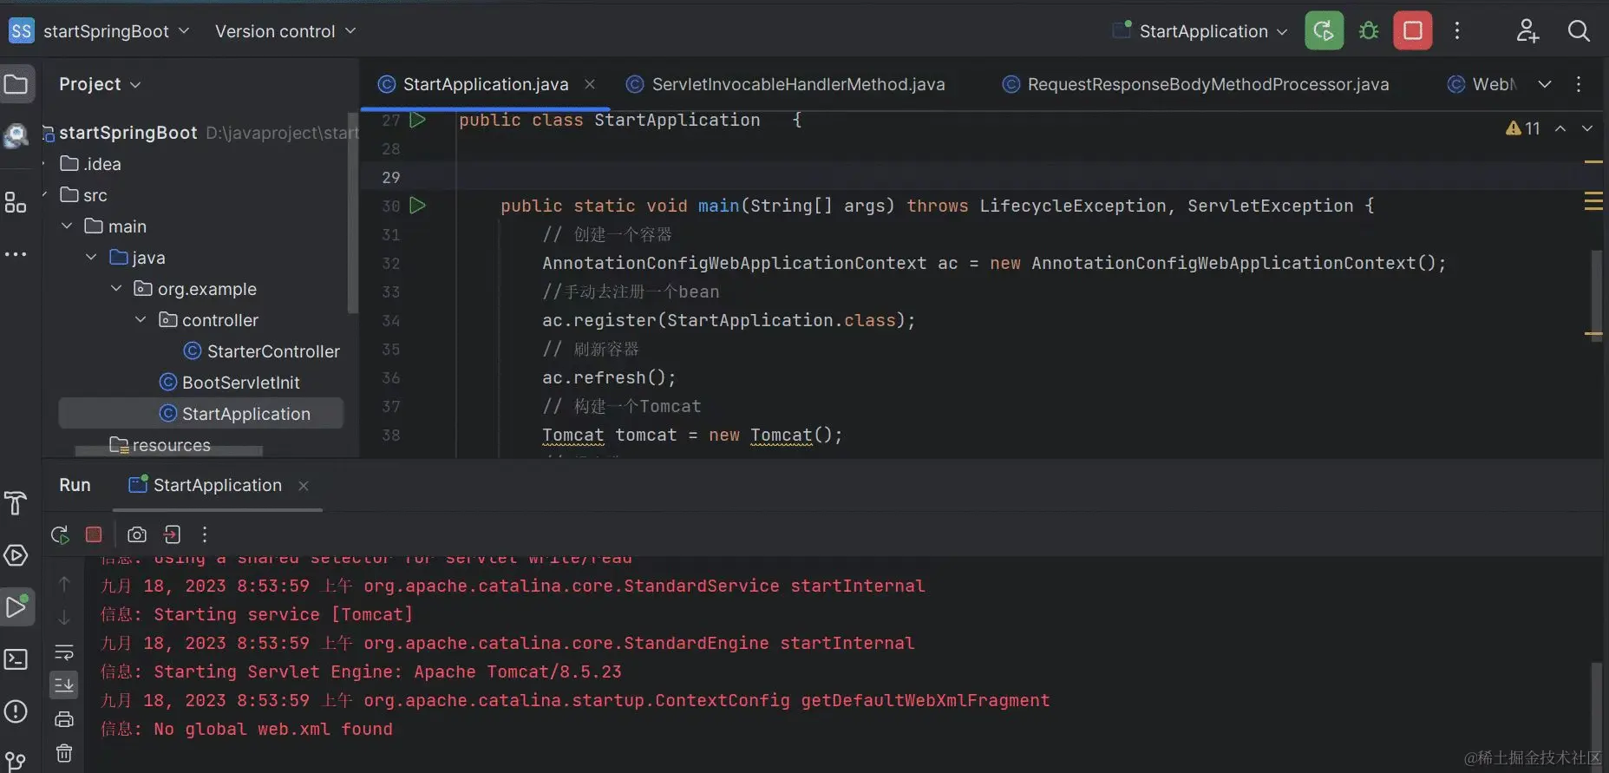The height and width of the screenshot is (773, 1609).
Task: Open the magnifier plugin icon in left sidebar
Action: (x=16, y=135)
